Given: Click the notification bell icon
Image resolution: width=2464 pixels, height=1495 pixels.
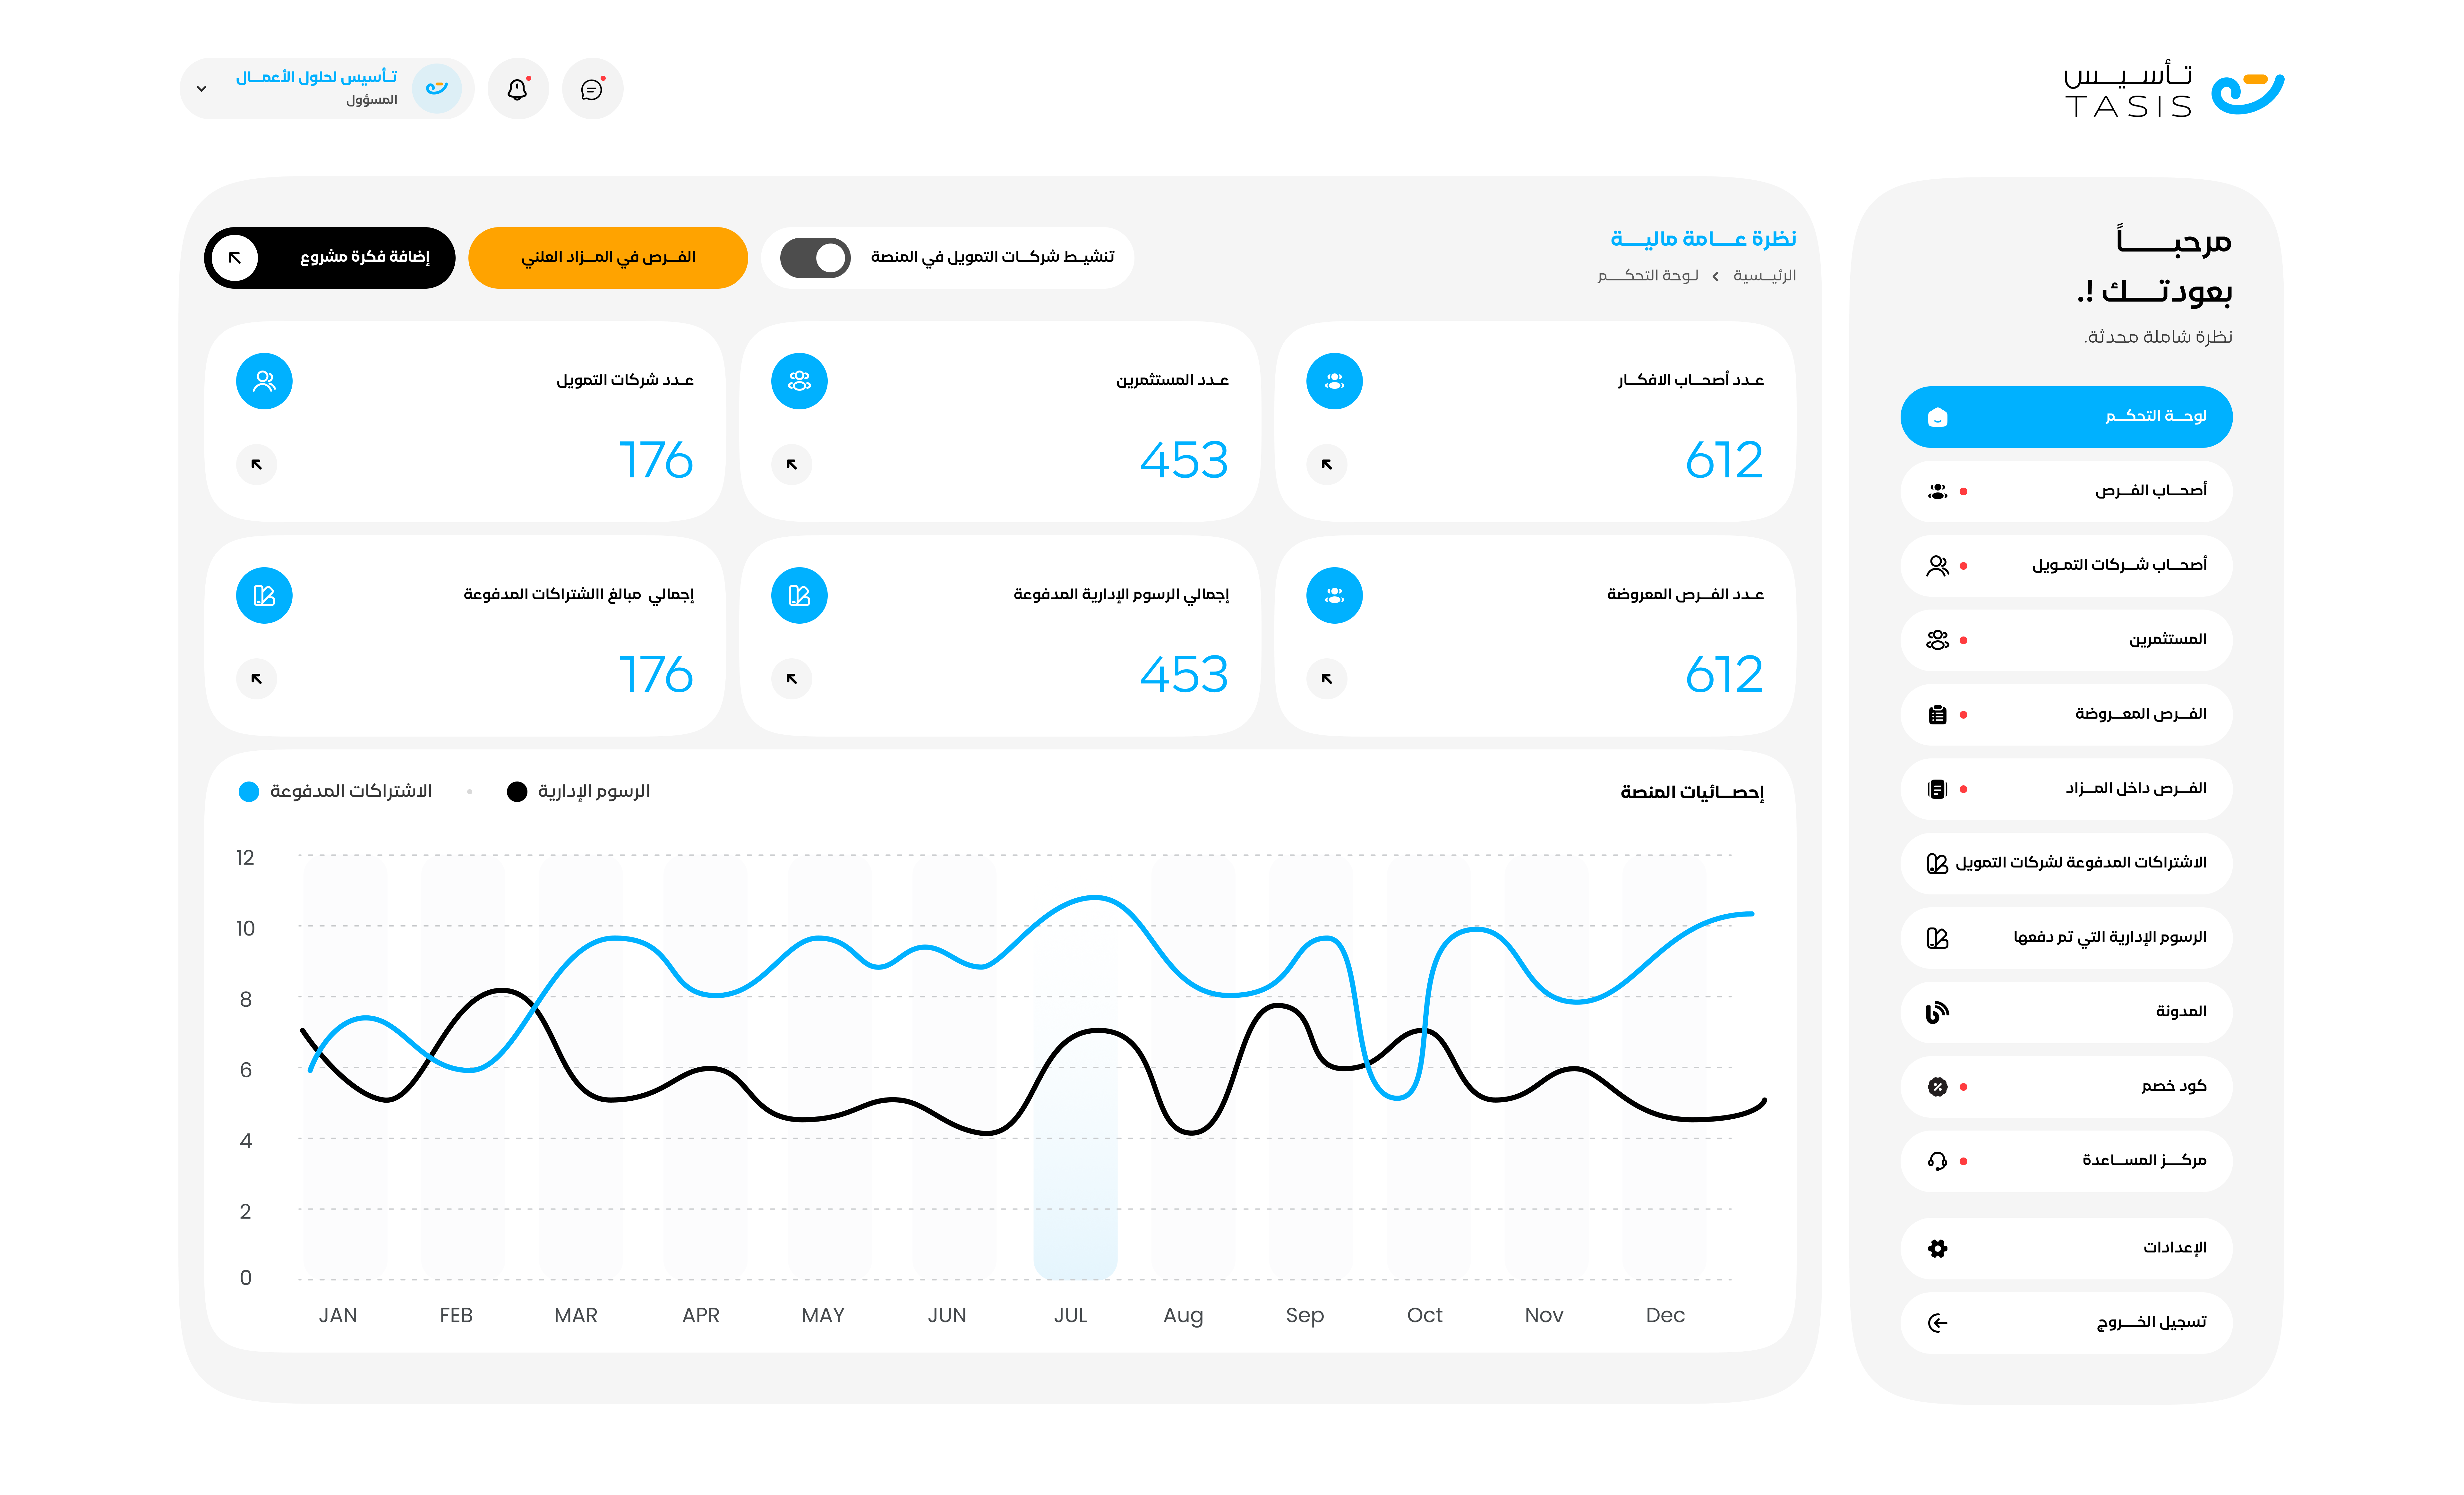Looking at the screenshot, I should coord(517,89).
